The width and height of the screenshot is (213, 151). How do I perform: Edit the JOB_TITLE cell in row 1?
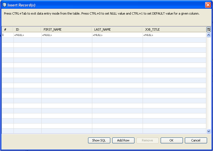tap(174, 35)
